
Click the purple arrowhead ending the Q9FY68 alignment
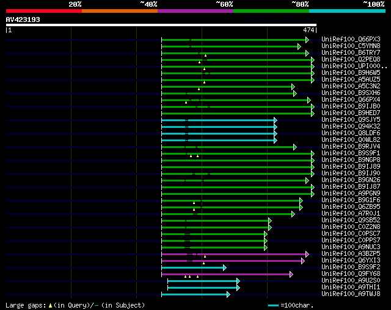(291, 275)
